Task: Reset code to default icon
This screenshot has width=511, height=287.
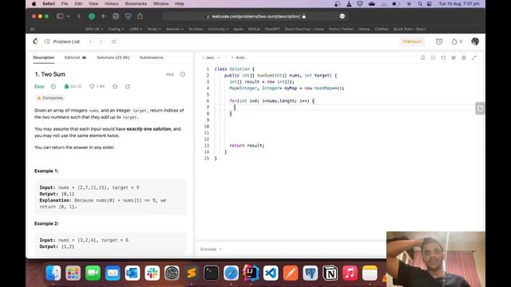Action: [x=443, y=57]
